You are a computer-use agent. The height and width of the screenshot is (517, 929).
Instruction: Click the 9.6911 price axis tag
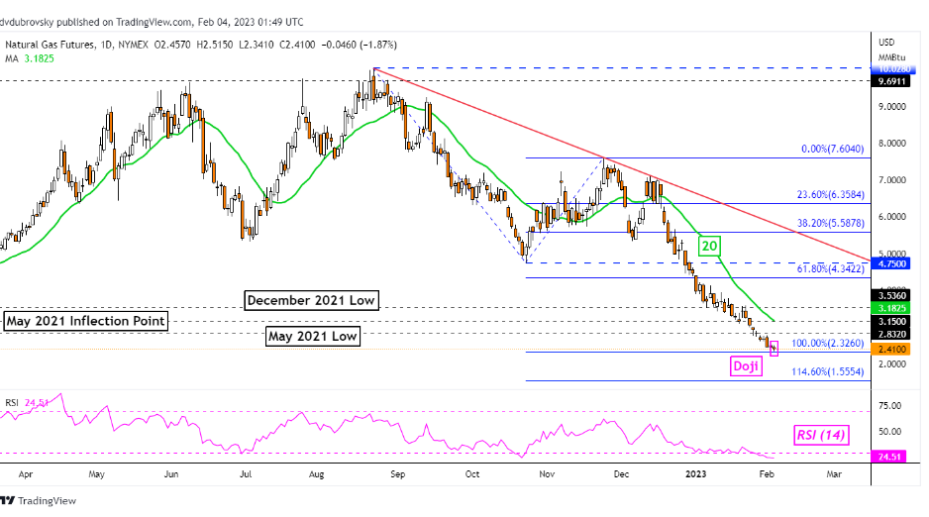(x=890, y=81)
